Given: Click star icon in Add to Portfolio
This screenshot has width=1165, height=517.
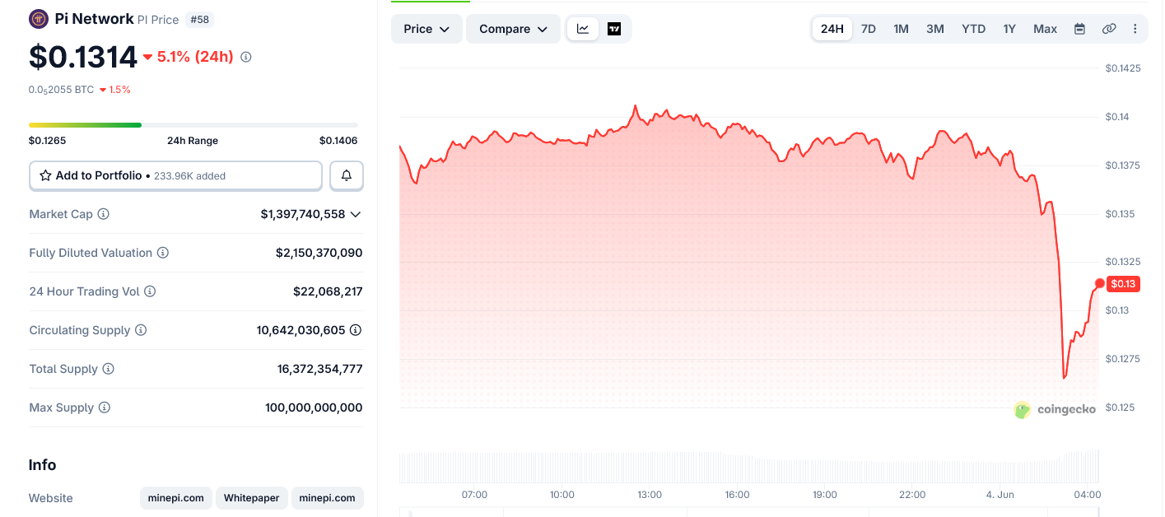Looking at the screenshot, I should tap(45, 175).
